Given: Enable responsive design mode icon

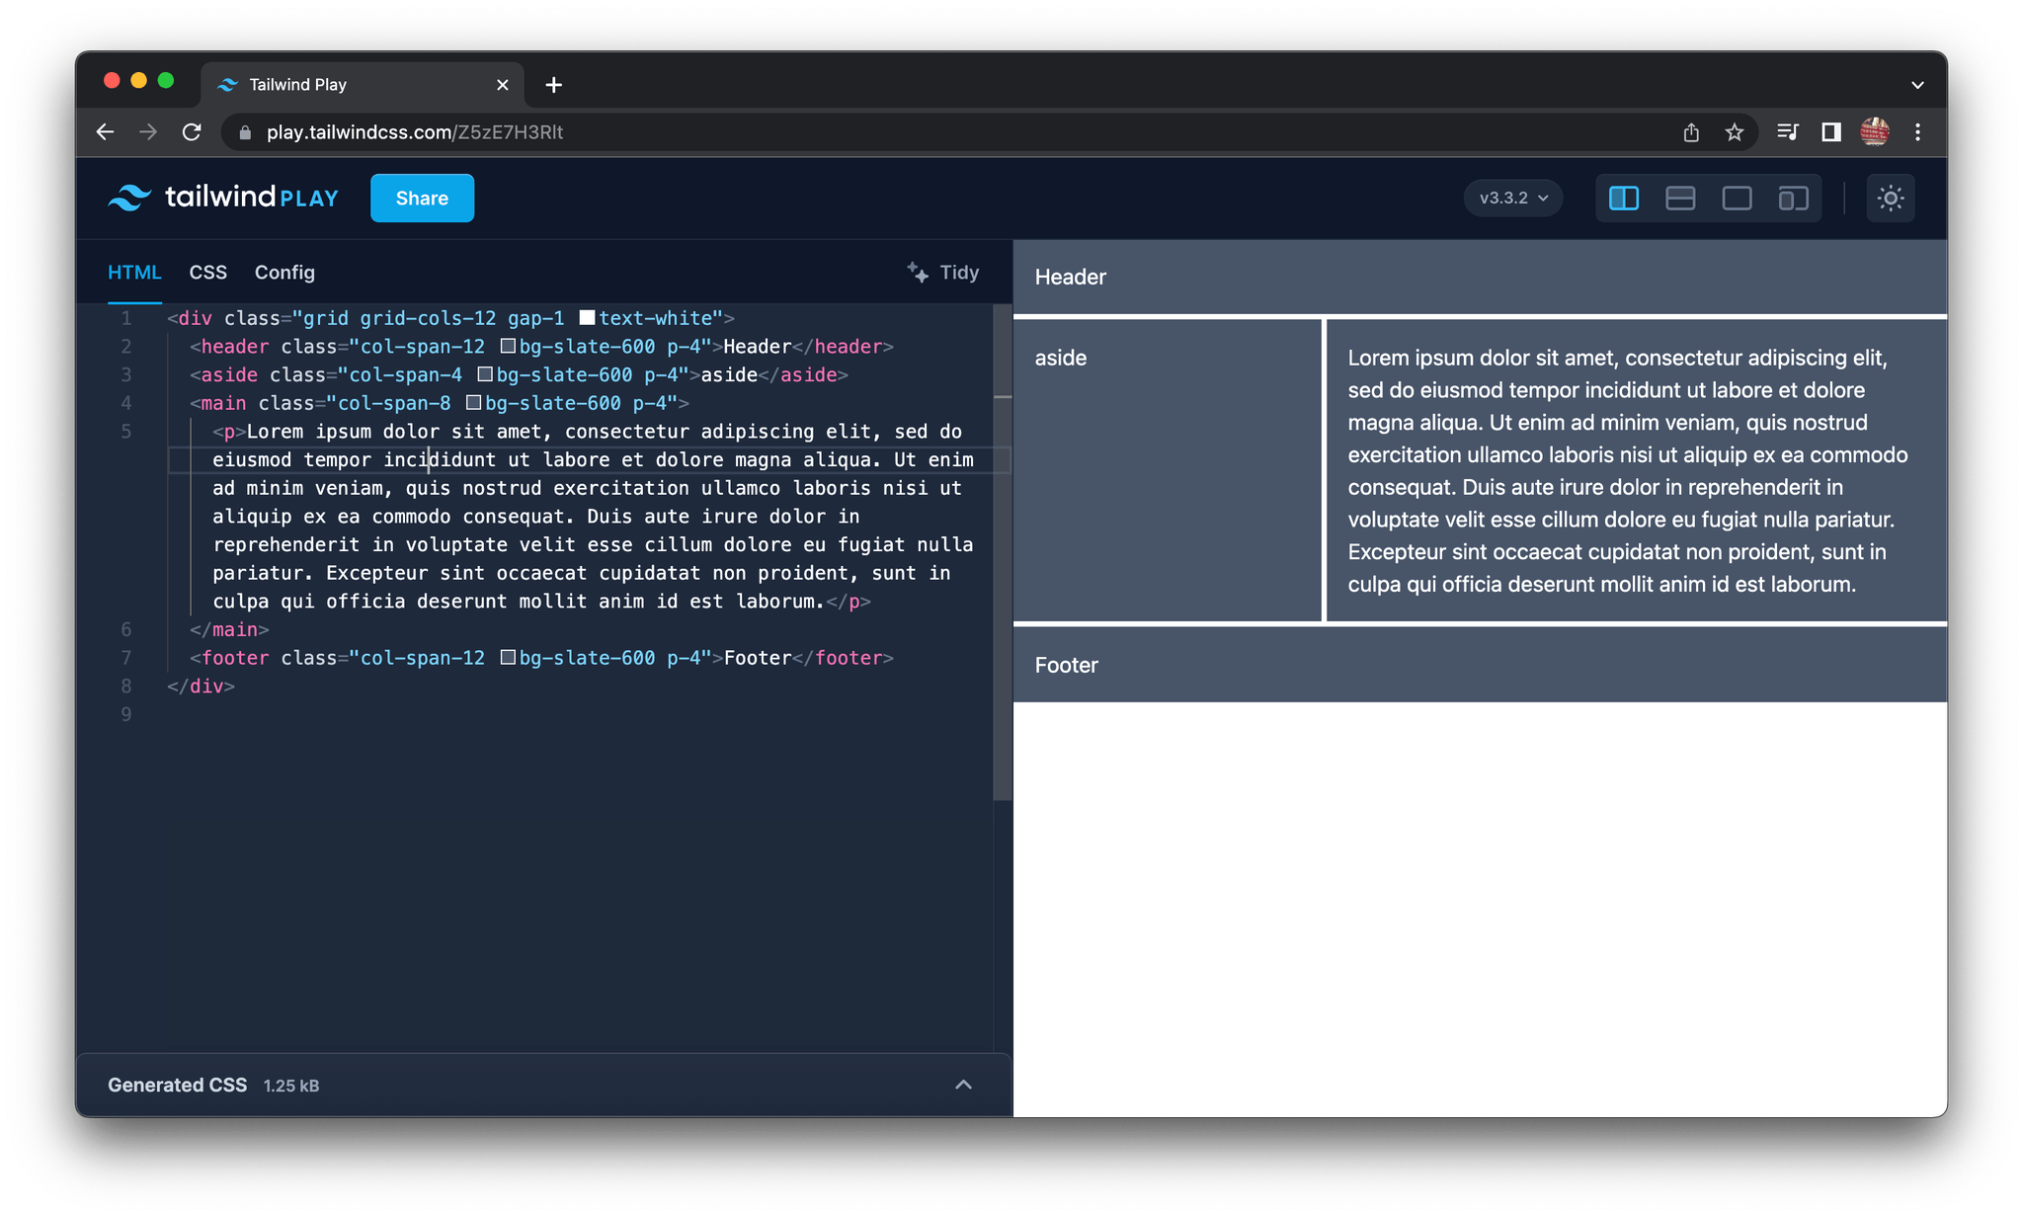Looking at the screenshot, I should tap(1792, 198).
